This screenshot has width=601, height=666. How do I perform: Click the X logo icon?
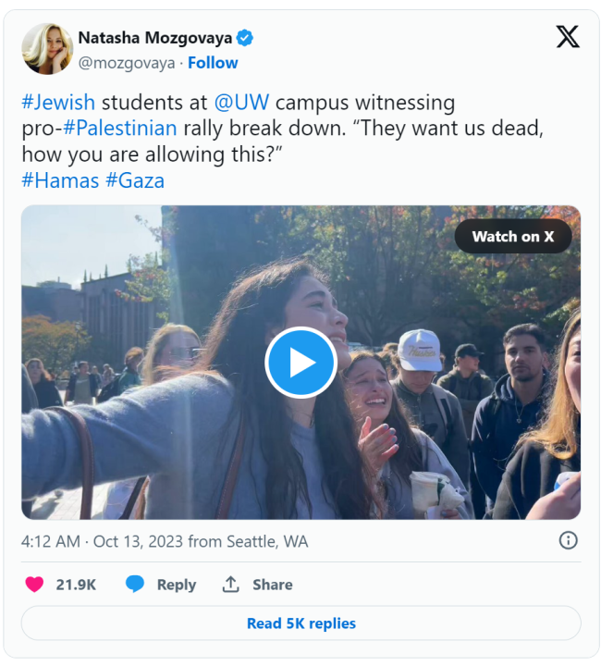(568, 37)
